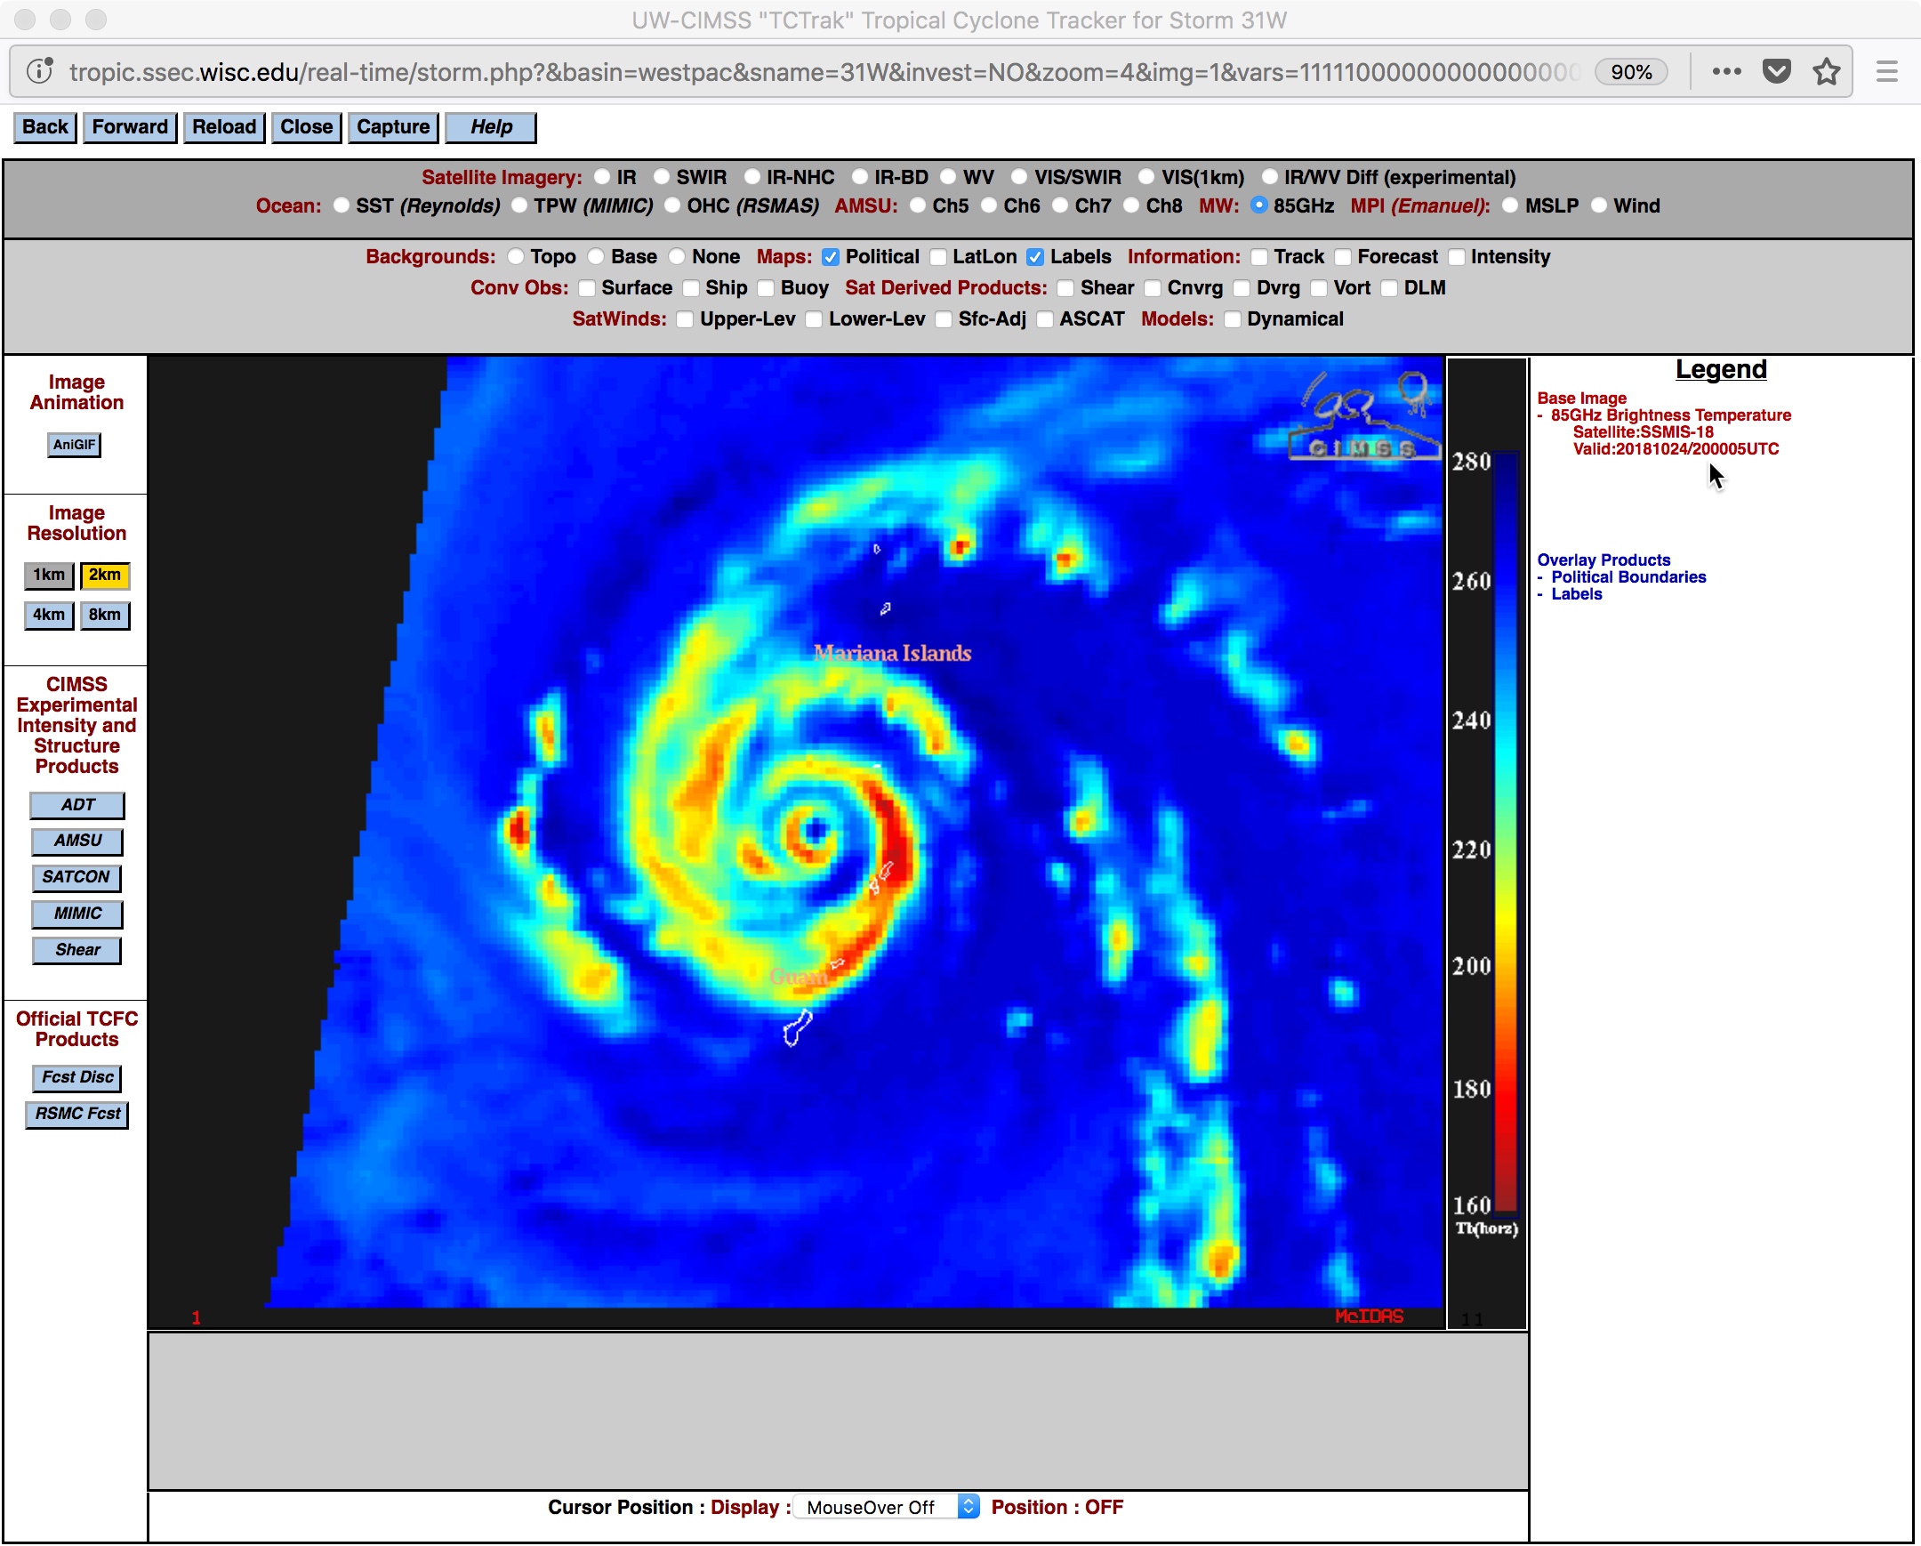This screenshot has width=1921, height=1546.
Task: Enable the Shear derived product checkbox
Action: pos(1065,288)
